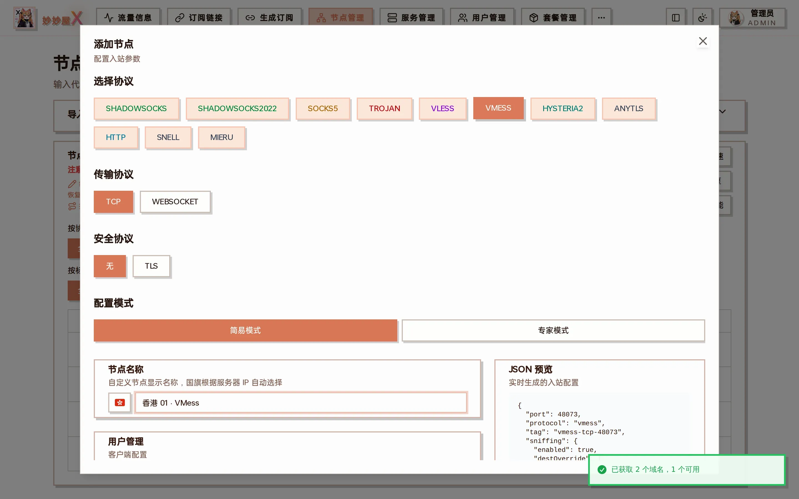Choose the MIERU protocol
799x499 pixels.
[222, 137]
